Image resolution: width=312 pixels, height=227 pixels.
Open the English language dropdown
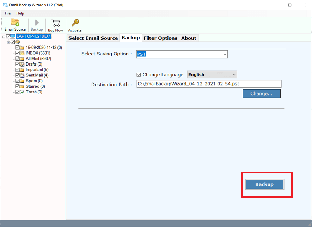coord(234,74)
